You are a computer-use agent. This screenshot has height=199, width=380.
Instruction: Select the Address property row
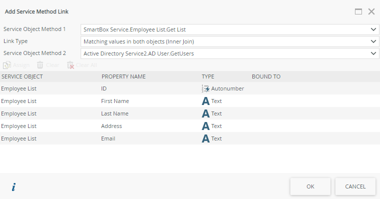click(x=190, y=126)
